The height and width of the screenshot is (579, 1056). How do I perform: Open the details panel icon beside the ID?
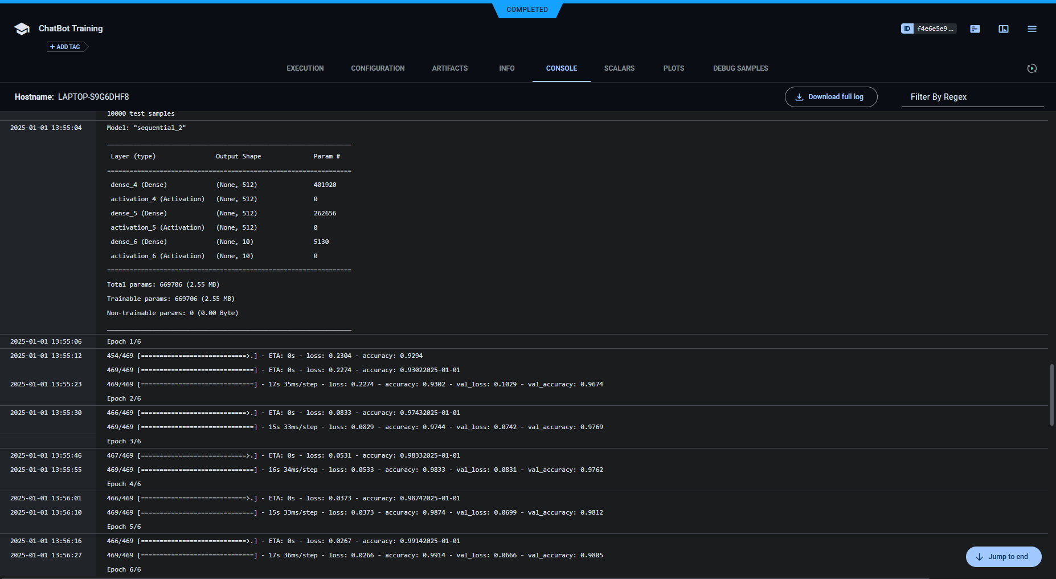(x=975, y=28)
